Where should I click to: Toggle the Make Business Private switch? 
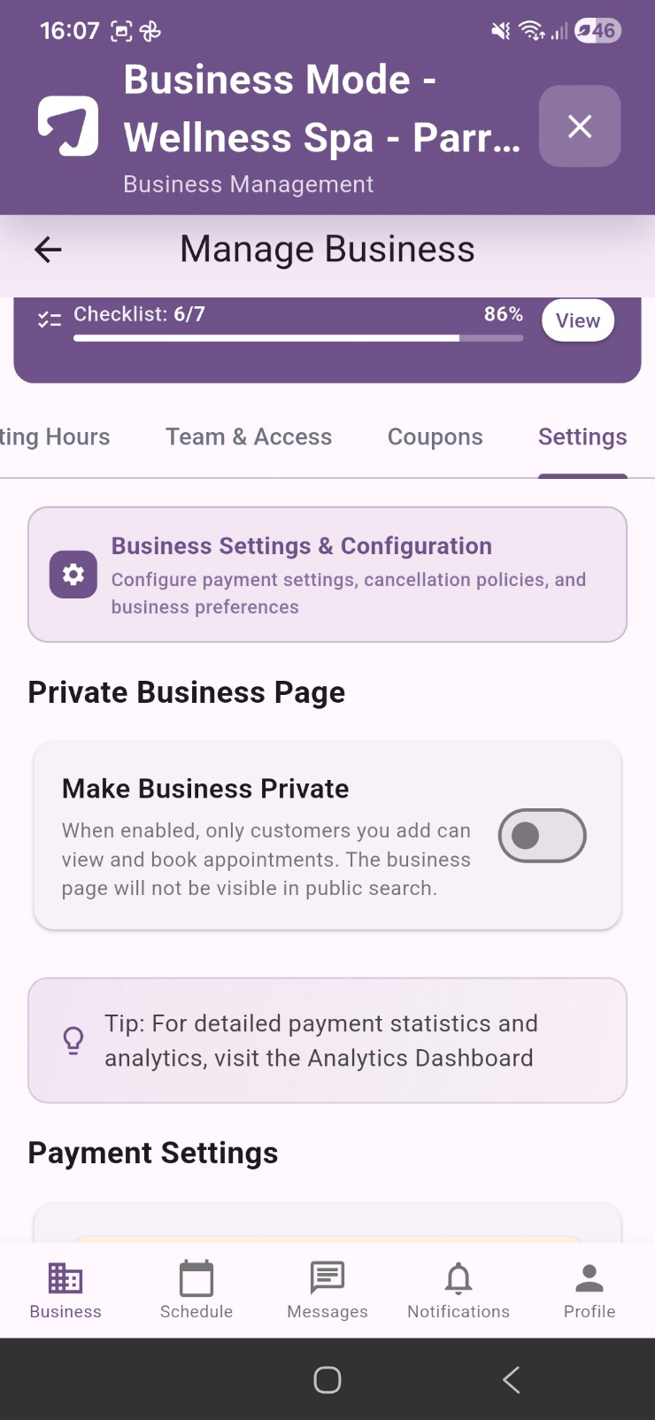coord(542,836)
